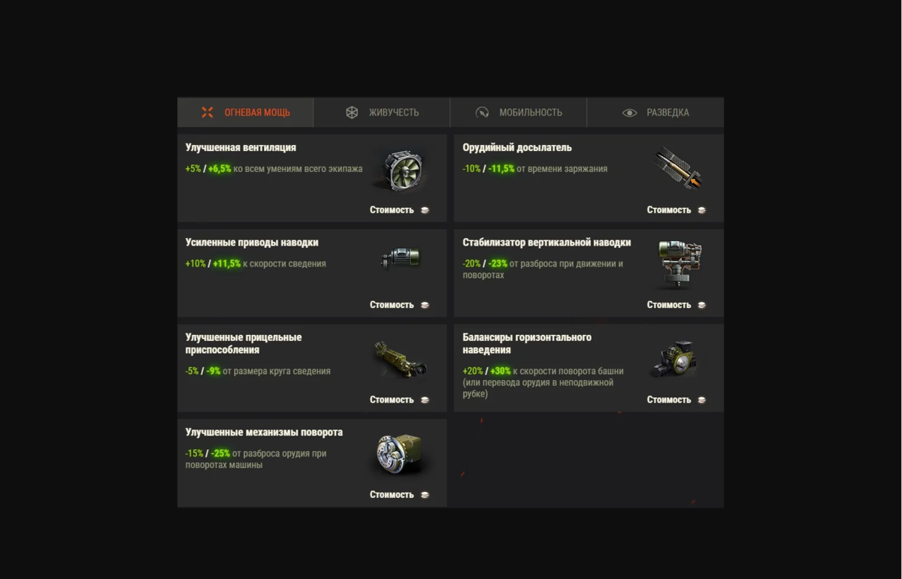Click the crossed-guns icon on Огневая мощь tab
902x579 pixels.
point(207,113)
